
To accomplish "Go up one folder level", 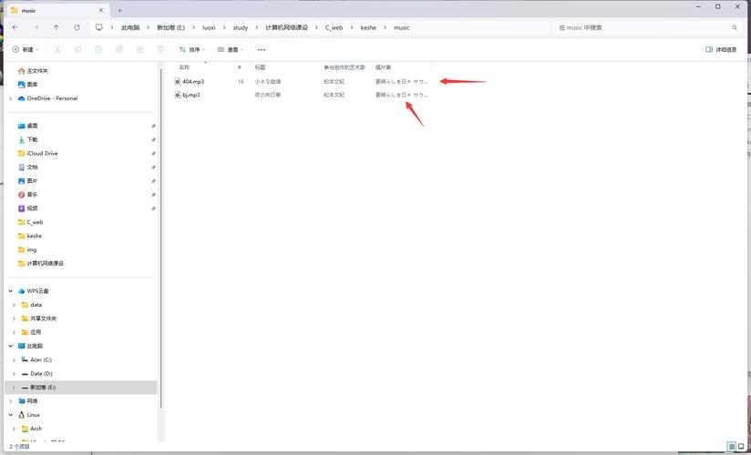I will click(57, 27).
